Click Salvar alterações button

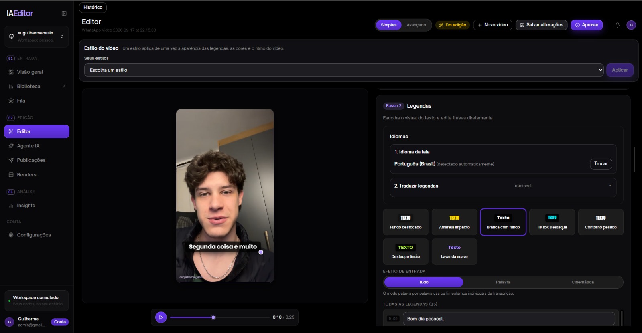click(x=541, y=25)
